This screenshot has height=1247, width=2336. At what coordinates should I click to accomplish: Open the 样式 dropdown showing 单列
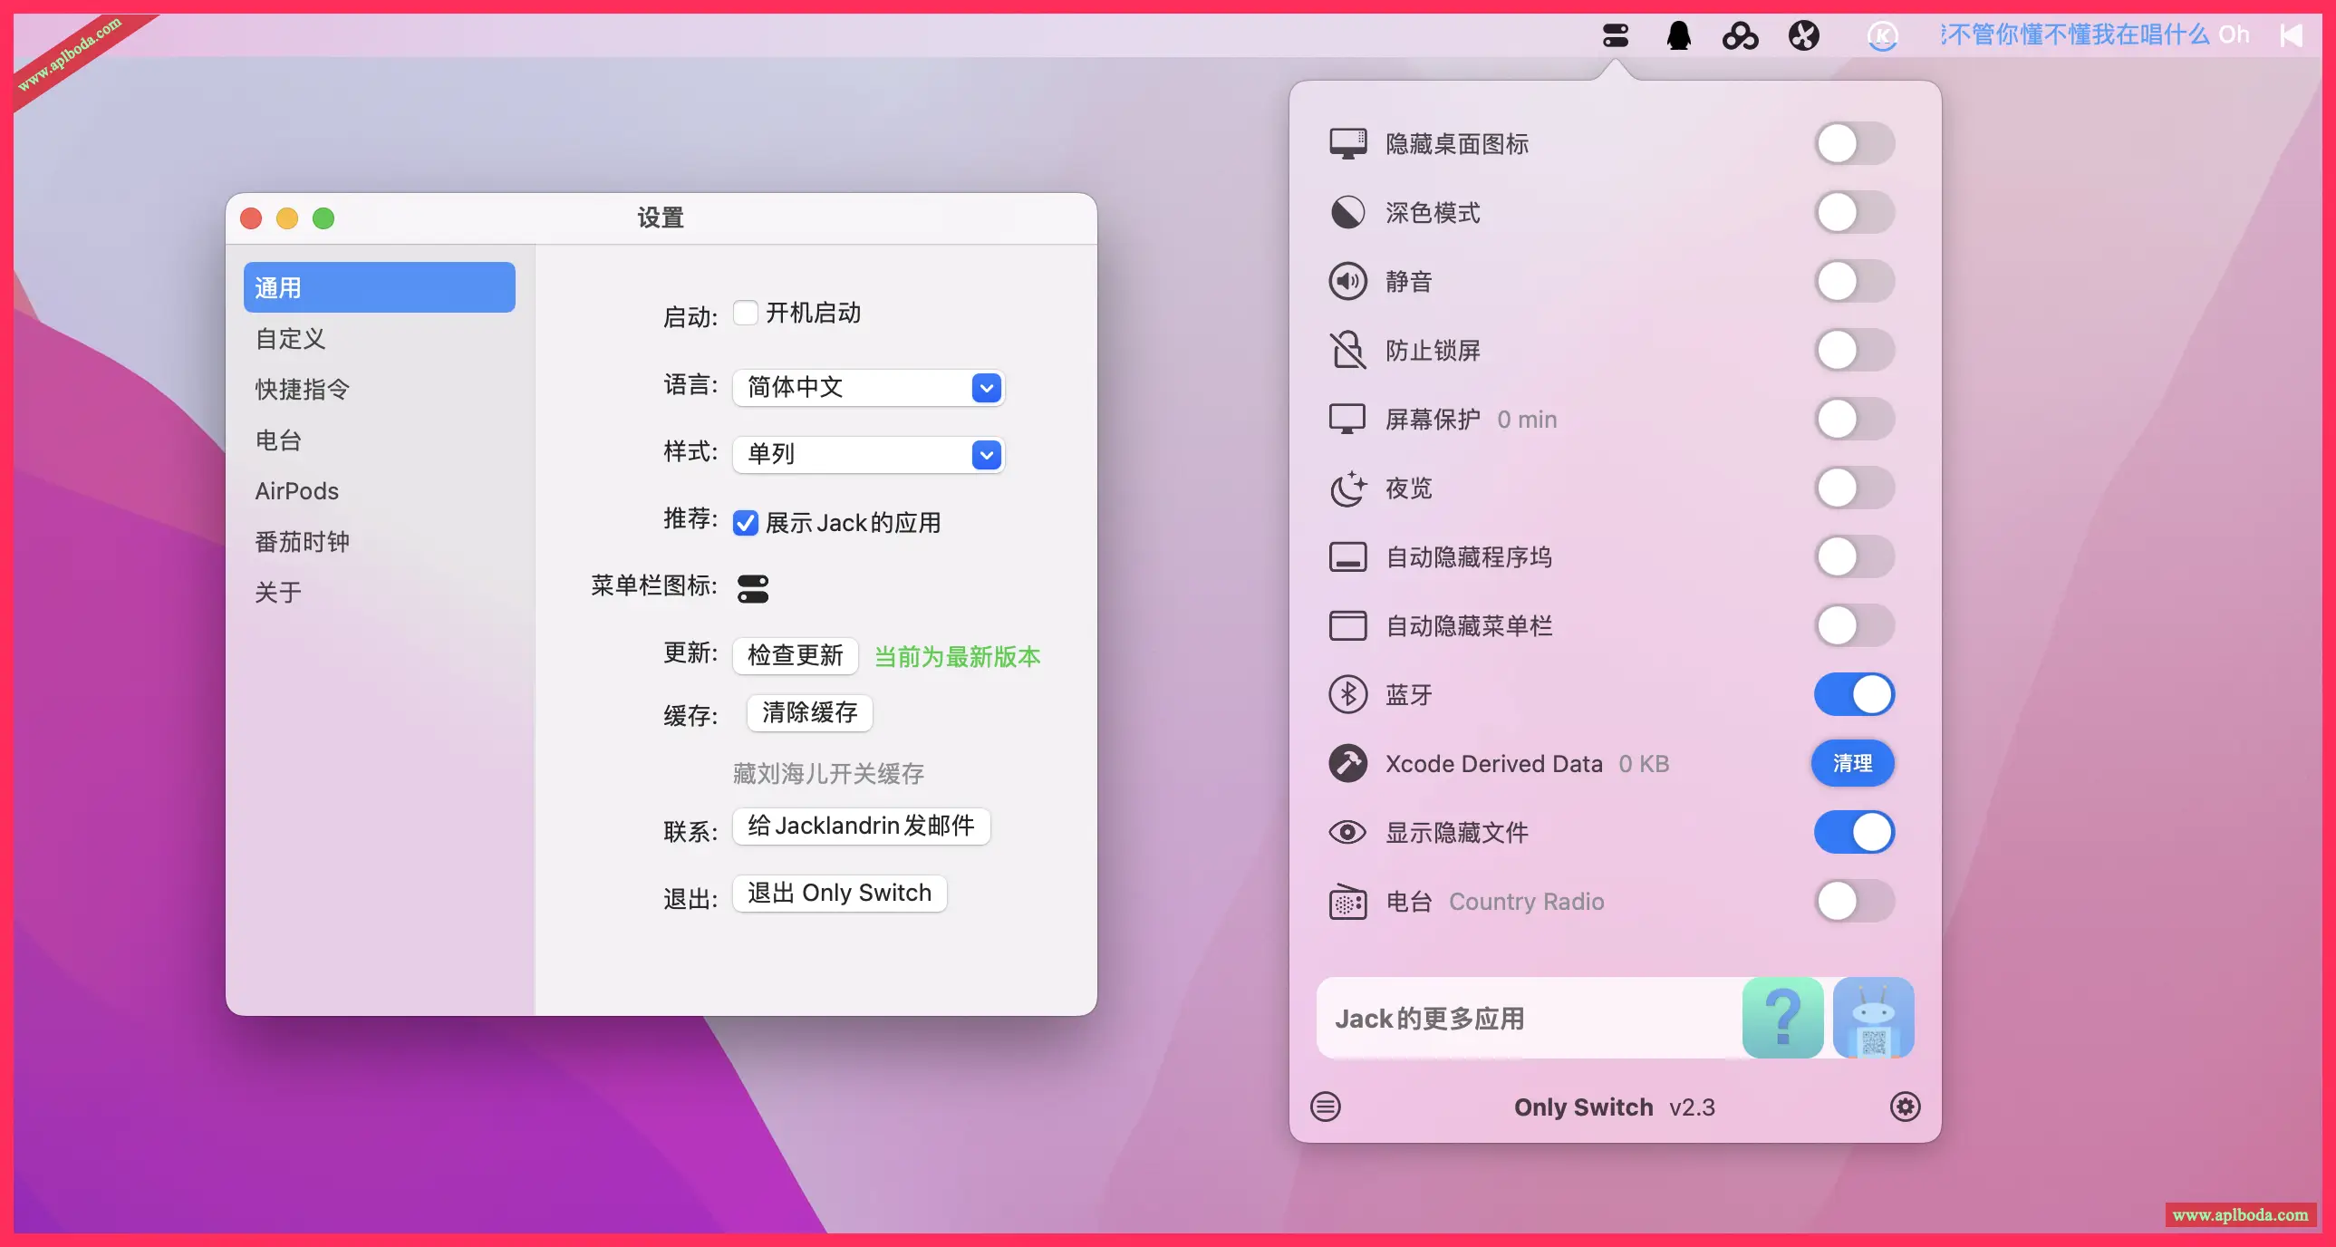869,454
